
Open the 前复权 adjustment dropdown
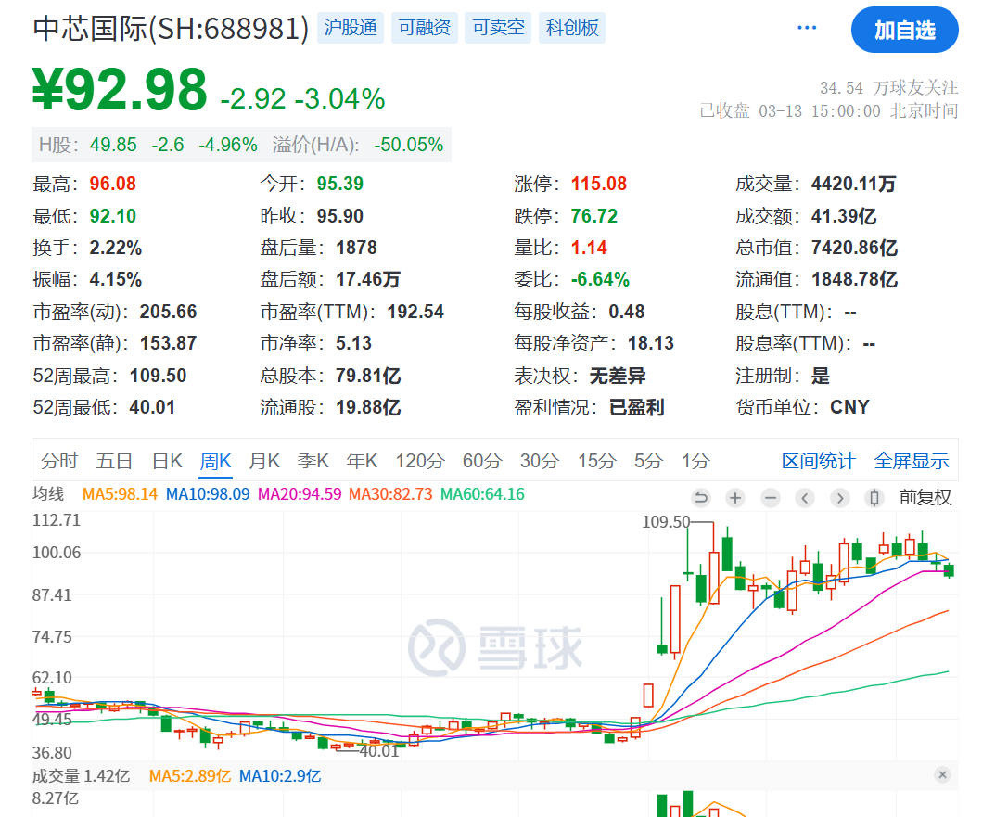925,498
